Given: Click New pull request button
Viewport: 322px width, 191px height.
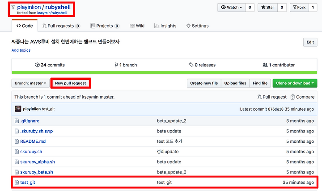Looking at the screenshot, I should pos(71,83).
